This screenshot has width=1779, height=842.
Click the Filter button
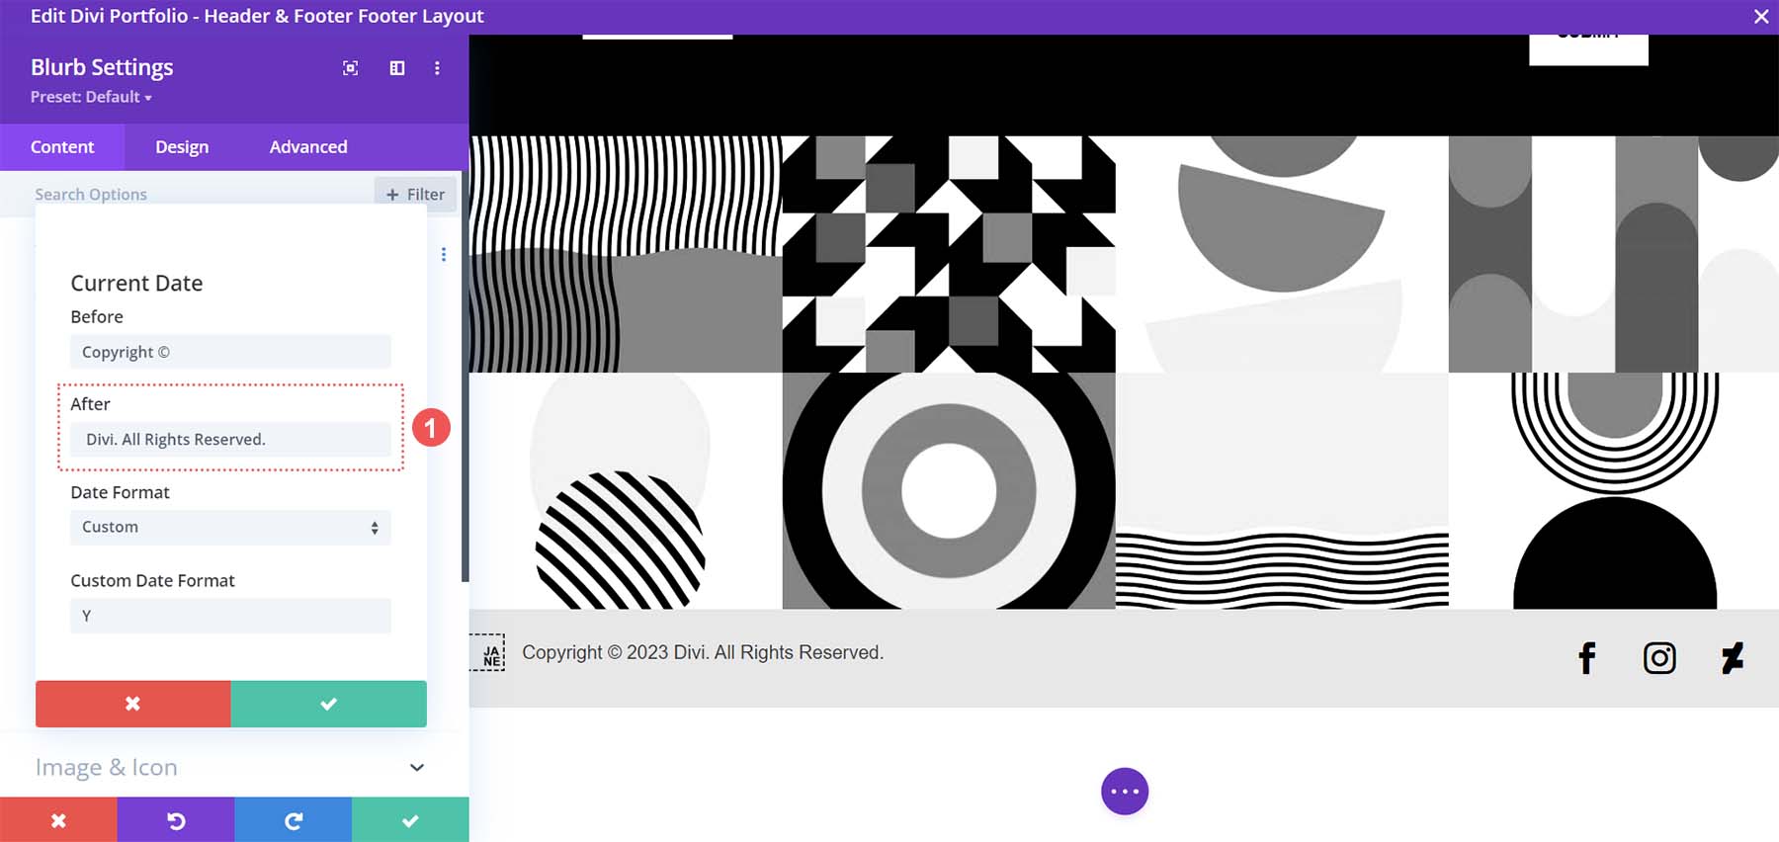tap(415, 195)
